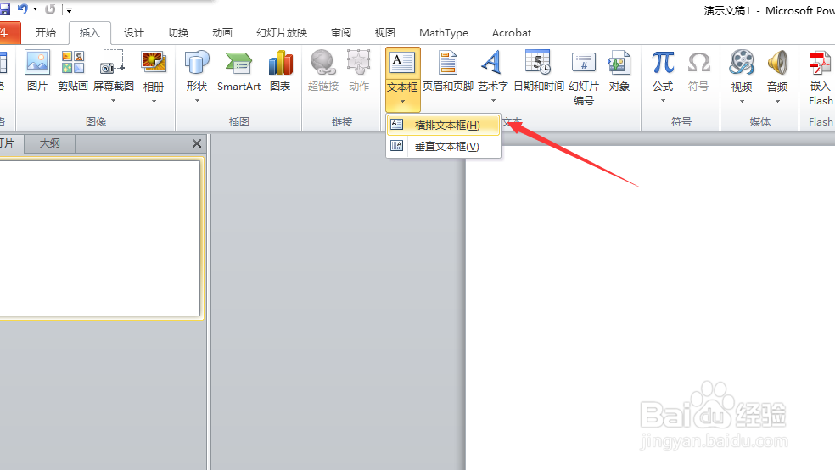Open the 形状 shapes gallery
The height and width of the screenshot is (470, 835).
[x=197, y=70]
